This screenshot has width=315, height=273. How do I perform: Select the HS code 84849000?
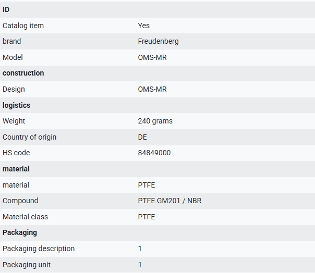tap(154, 153)
